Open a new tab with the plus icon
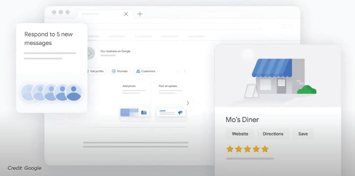This screenshot has height=176, width=355. (140, 14)
